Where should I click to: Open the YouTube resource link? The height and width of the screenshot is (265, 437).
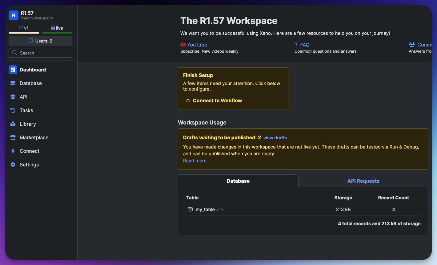pyautogui.click(x=197, y=45)
